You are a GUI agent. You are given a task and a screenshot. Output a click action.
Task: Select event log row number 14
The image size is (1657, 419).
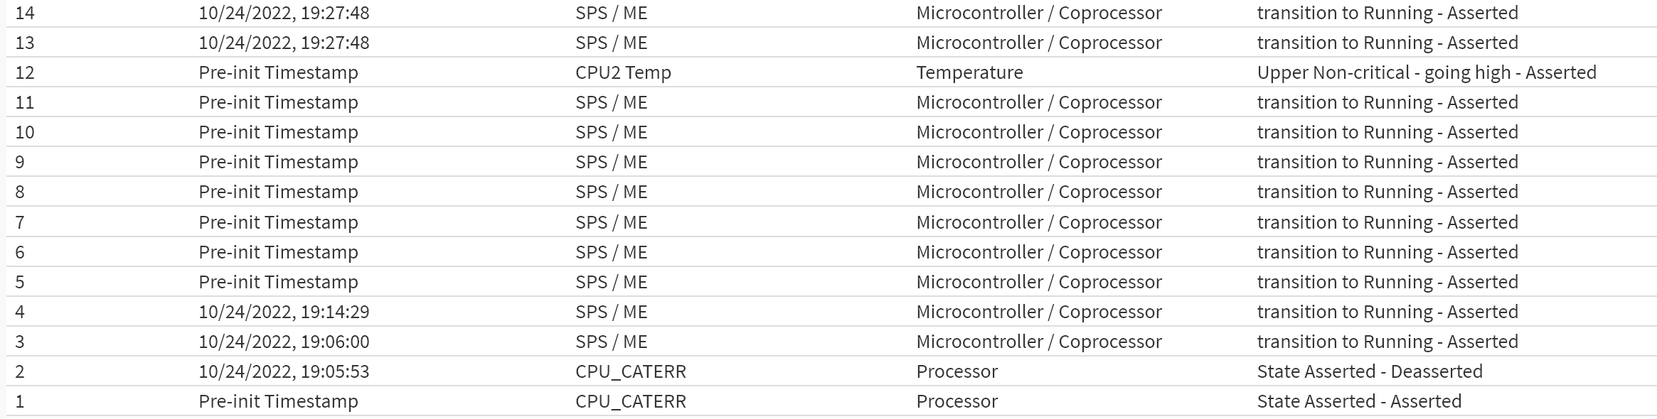831,13
